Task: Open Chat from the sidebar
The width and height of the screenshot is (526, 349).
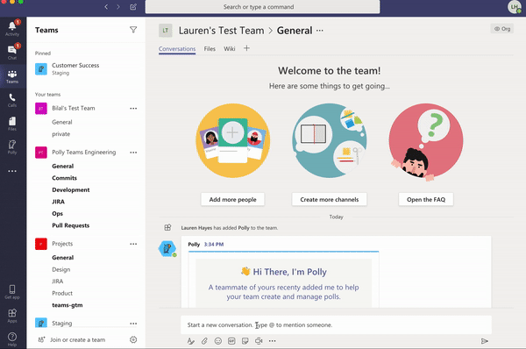Action: click(x=12, y=52)
